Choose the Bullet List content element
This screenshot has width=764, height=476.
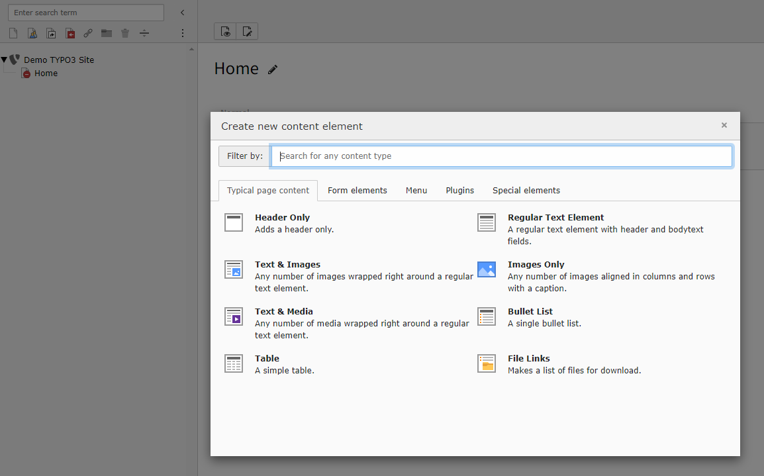530,311
